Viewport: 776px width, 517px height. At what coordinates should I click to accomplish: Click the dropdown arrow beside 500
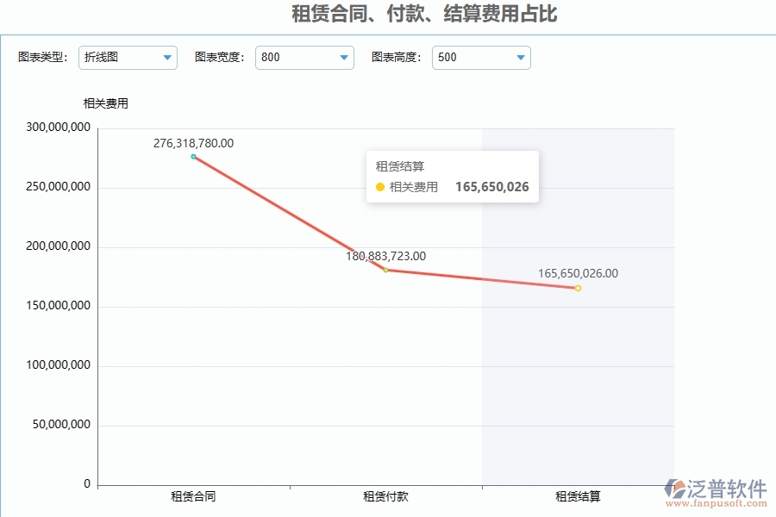(x=520, y=58)
